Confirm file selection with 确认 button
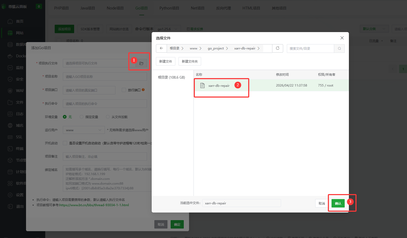 pyautogui.click(x=338, y=203)
